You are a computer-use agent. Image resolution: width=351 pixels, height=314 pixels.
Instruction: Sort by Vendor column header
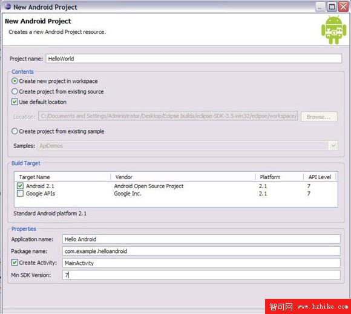(x=183, y=177)
